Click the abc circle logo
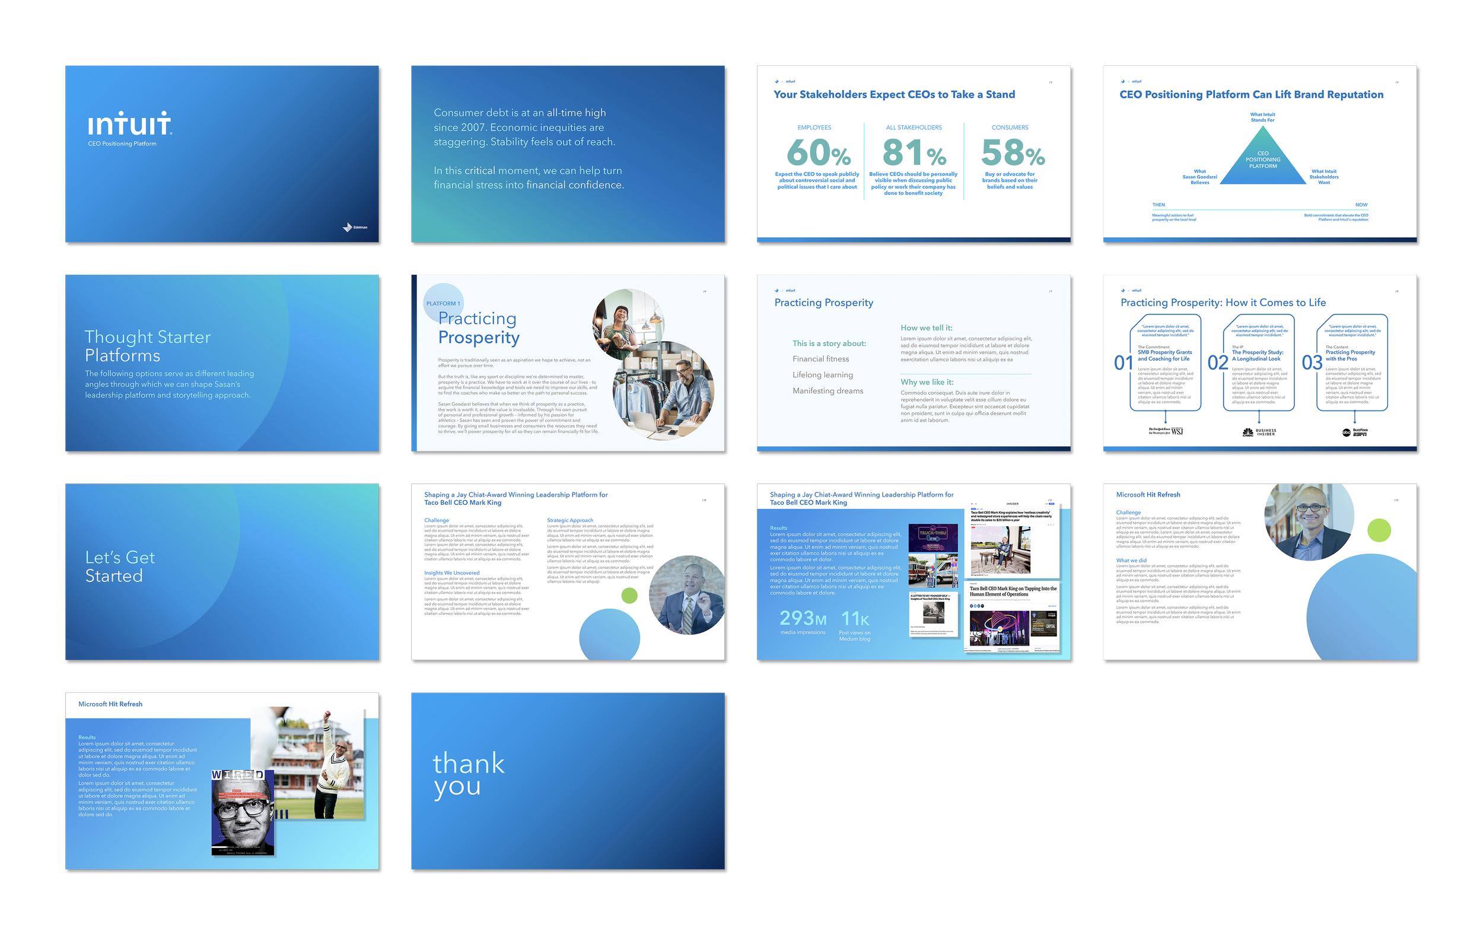The image size is (1483, 935). [x=1347, y=432]
